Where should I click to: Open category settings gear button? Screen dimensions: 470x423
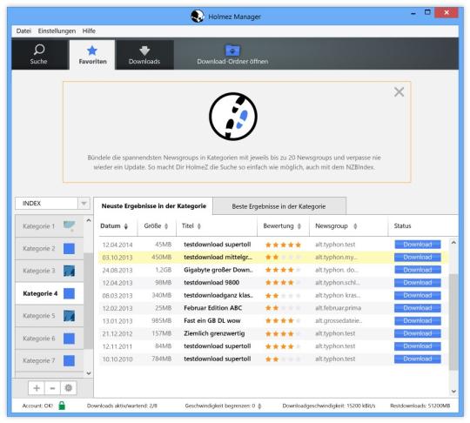pyautogui.click(x=69, y=388)
